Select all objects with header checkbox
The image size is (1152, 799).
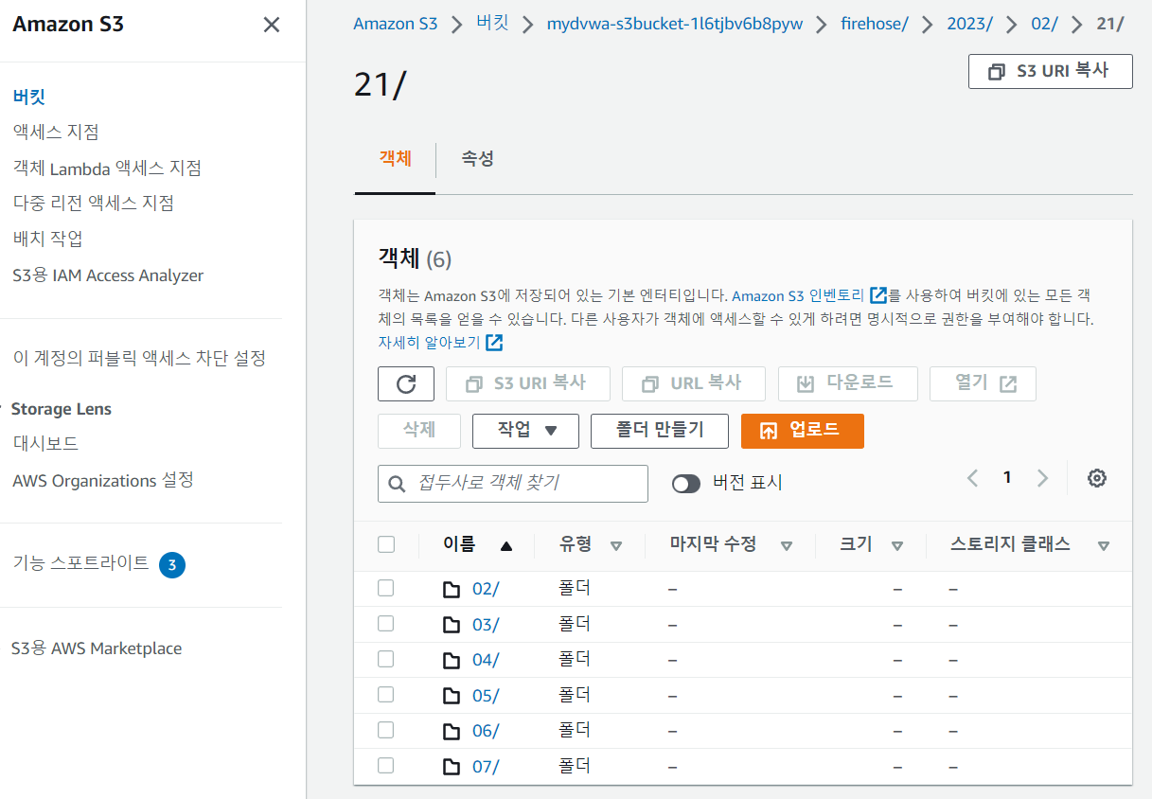(385, 544)
